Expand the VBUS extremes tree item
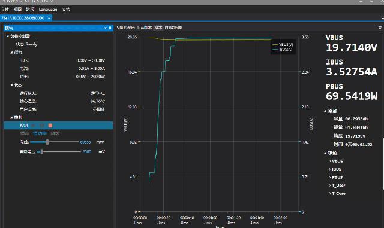Image resolution: width=384 pixels, height=228 pixels. (x=329, y=161)
